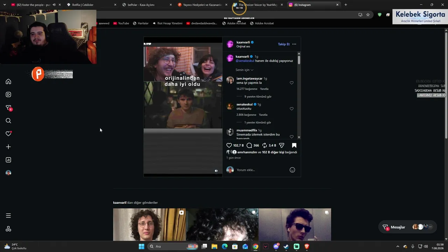This screenshot has width=448, height=252.
Task: Open the tab search chevron in Chrome
Action: 5,5
